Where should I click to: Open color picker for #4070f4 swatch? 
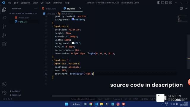coord(72,19)
